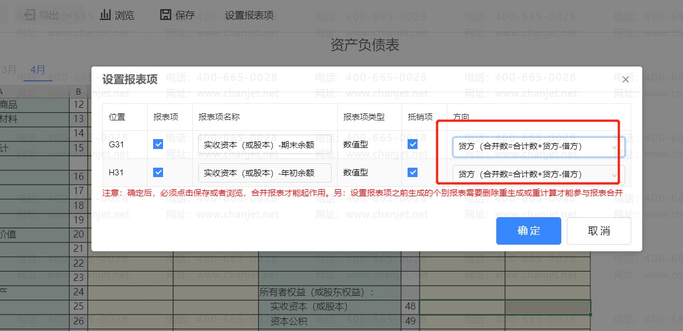
Task: Open the 设置报表项 toolbar menu
Action: click(249, 15)
